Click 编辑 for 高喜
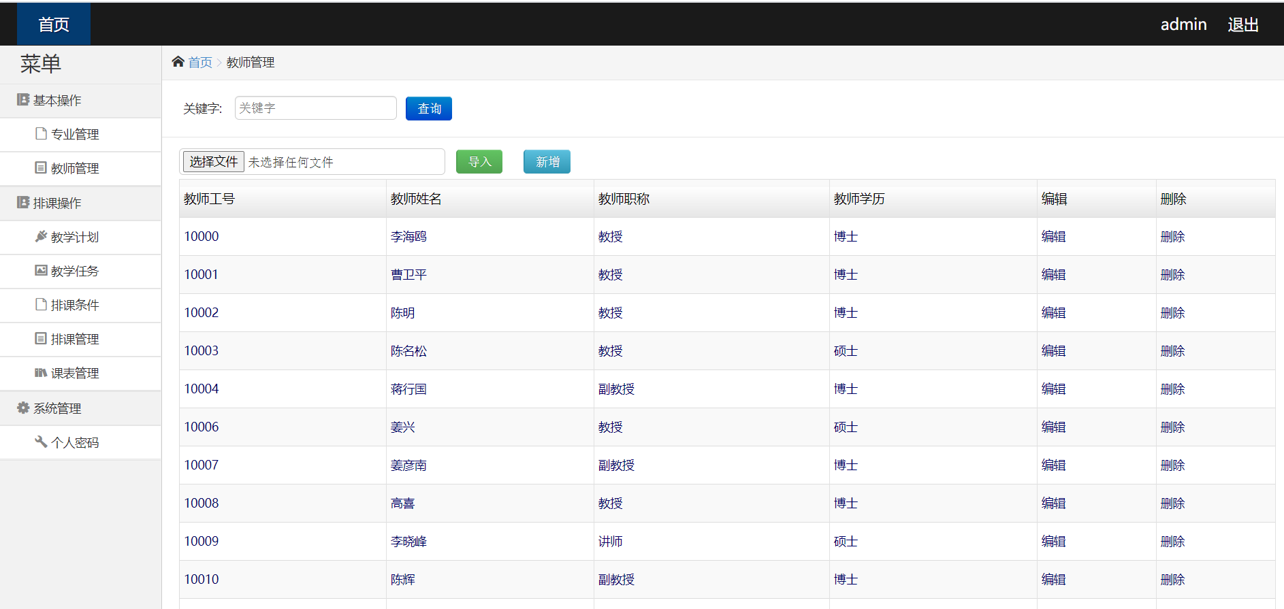Screen dimensions: 1284x609 (x=1053, y=504)
